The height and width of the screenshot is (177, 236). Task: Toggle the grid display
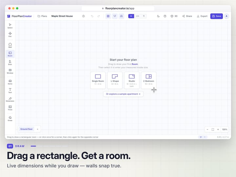[x=108, y=16]
